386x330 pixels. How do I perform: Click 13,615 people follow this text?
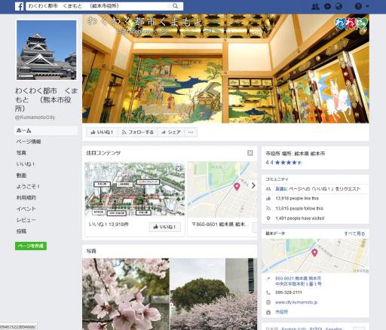coord(299,209)
